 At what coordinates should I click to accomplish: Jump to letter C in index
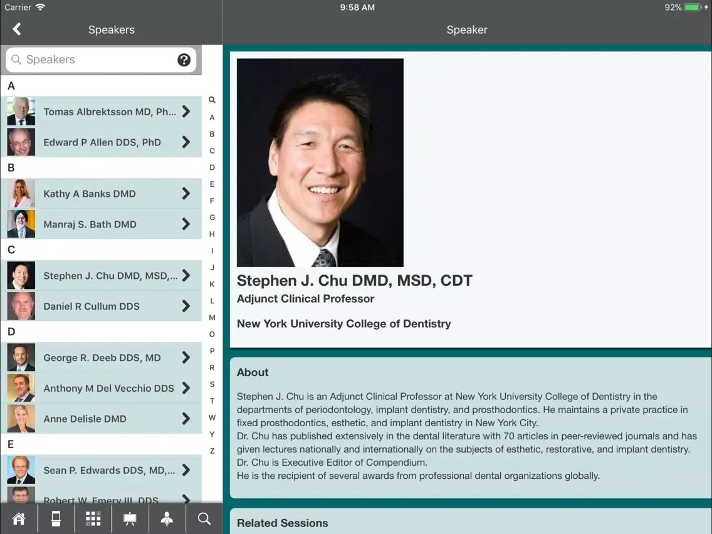(x=212, y=151)
